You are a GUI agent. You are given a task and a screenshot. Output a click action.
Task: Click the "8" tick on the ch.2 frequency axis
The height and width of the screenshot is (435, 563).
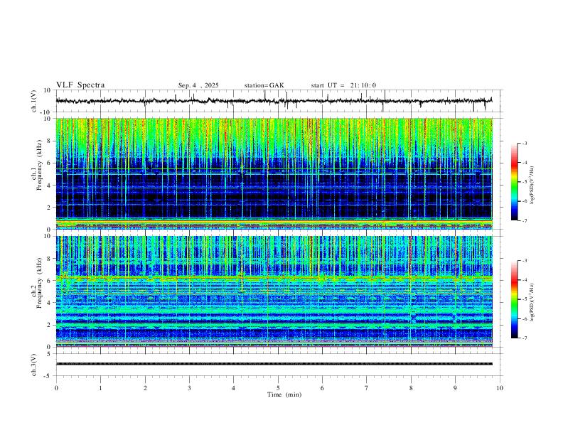tap(49, 259)
